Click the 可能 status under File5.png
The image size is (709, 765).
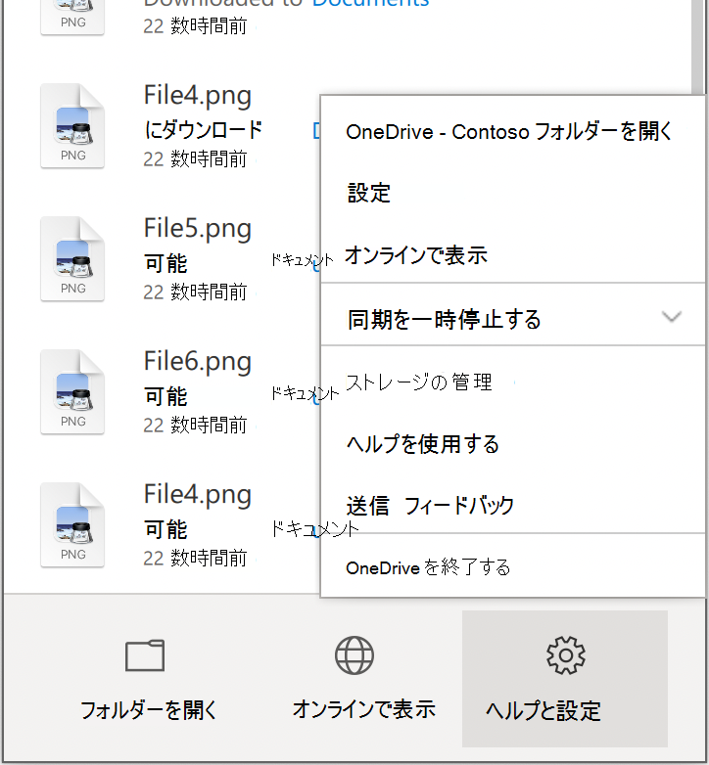pyautogui.click(x=165, y=263)
